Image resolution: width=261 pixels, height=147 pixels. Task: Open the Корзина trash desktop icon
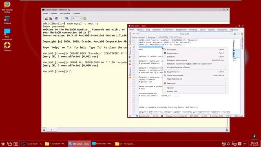point(7,20)
